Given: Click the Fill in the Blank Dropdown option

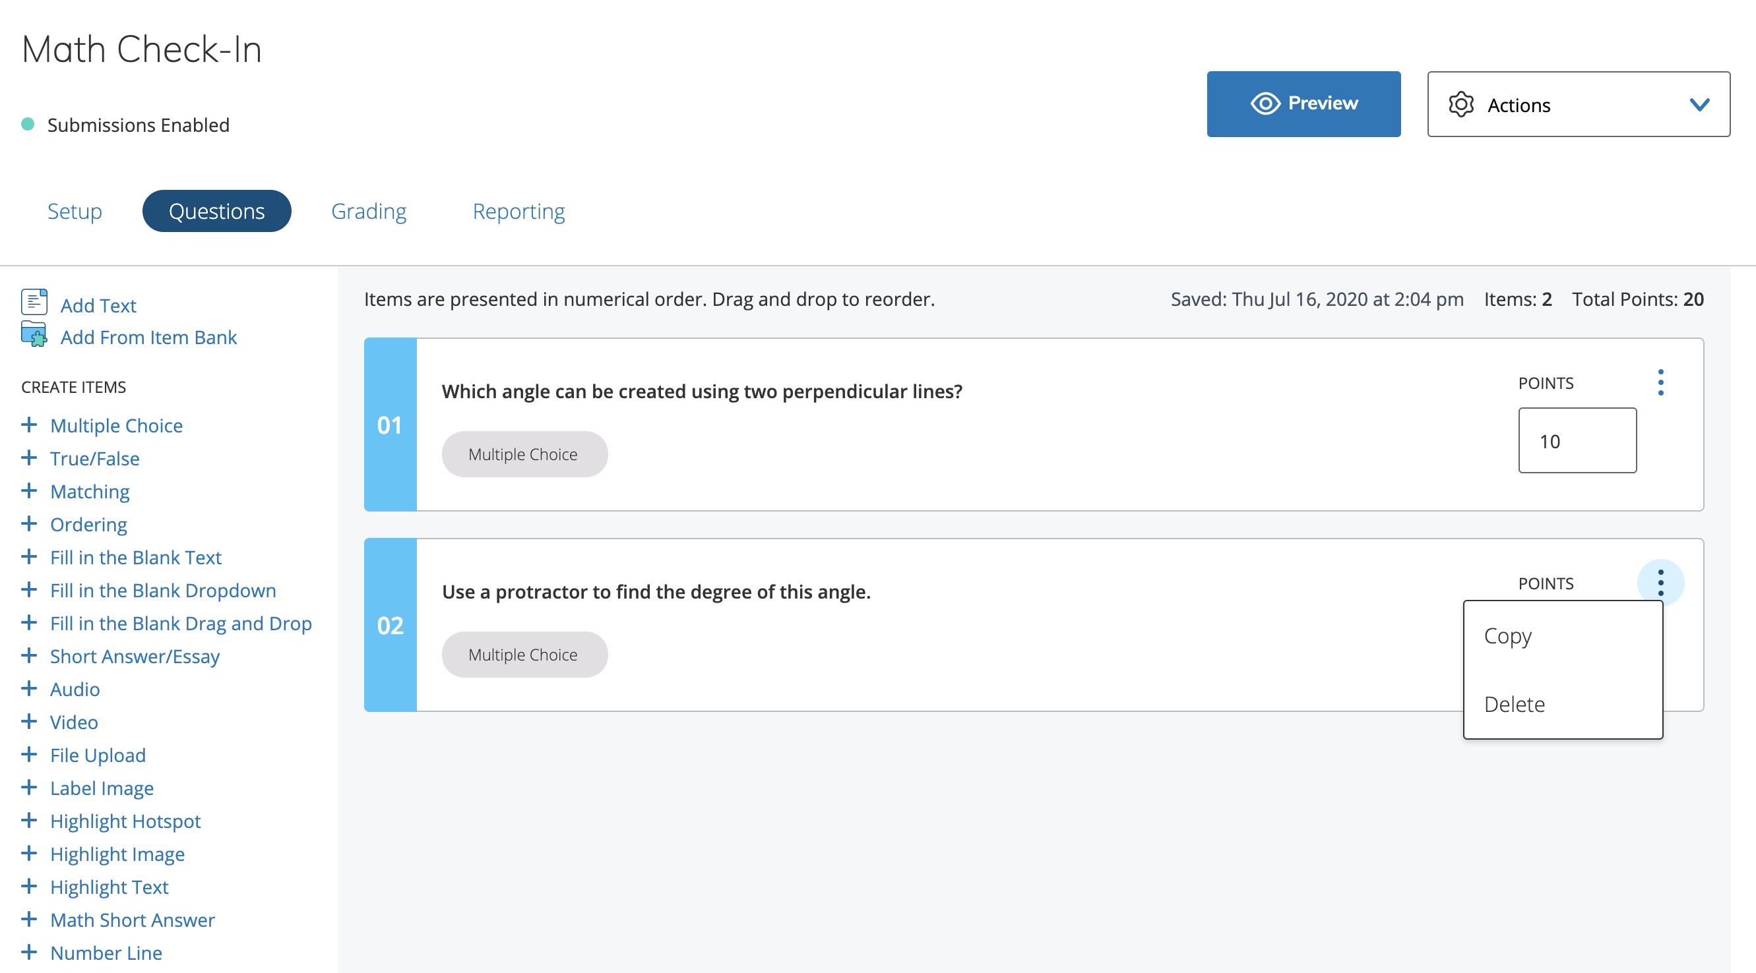Looking at the screenshot, I should [x=163, y=590].
